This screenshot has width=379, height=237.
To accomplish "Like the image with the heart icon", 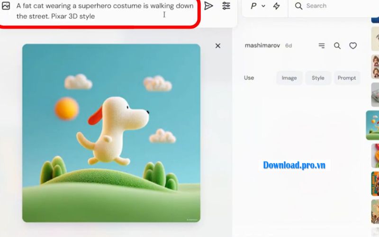I will (x=353, y=46).
